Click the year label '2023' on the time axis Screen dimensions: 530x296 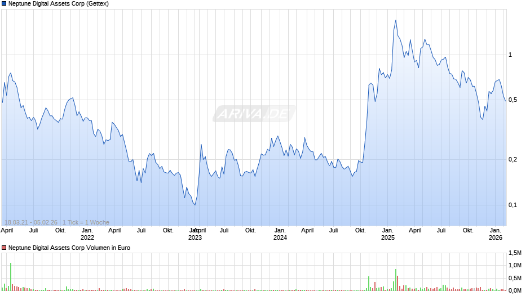point(195,237)
